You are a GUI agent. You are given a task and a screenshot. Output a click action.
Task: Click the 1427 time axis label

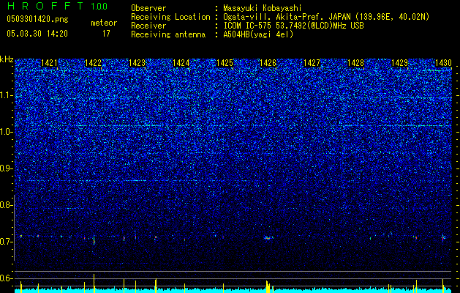tap(312, 62)
